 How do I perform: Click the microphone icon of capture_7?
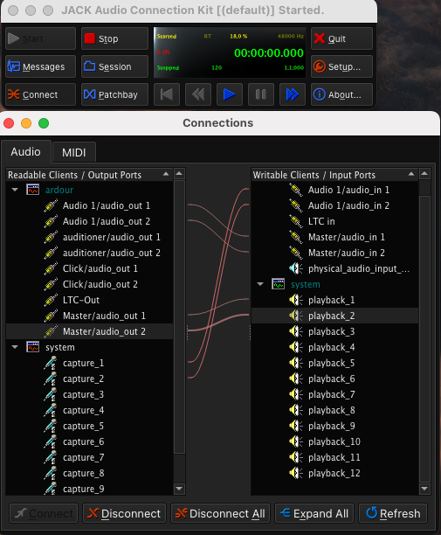[51, 457]
